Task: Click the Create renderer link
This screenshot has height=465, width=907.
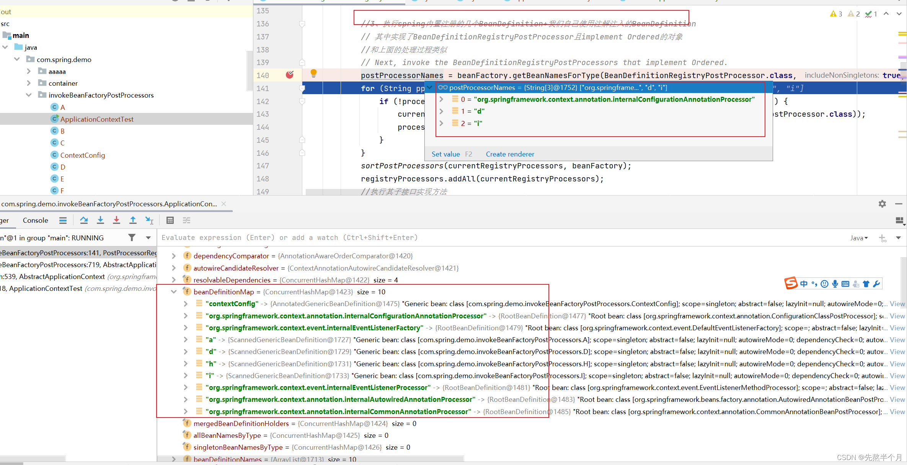Action: pyautogui.click(x=510, y=154)
